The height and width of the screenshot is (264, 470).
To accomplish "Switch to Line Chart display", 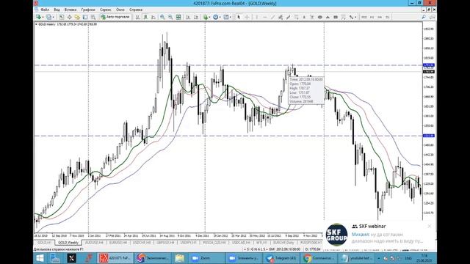I will [x=153, y=17].
